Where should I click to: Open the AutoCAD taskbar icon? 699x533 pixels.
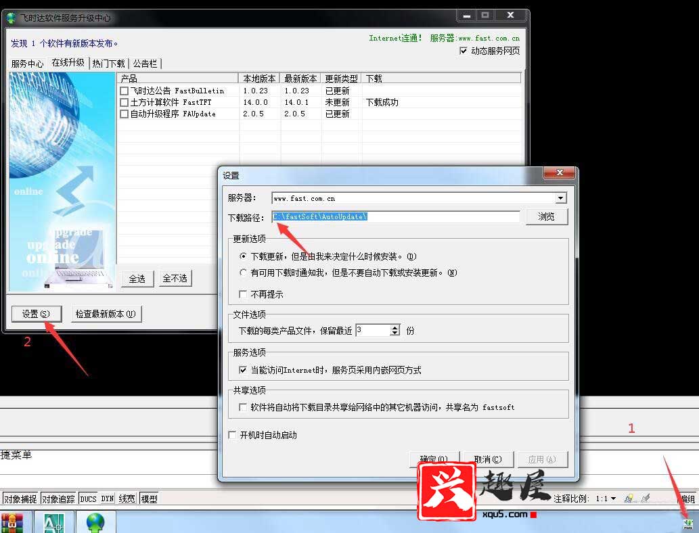(x=53, y=524)
